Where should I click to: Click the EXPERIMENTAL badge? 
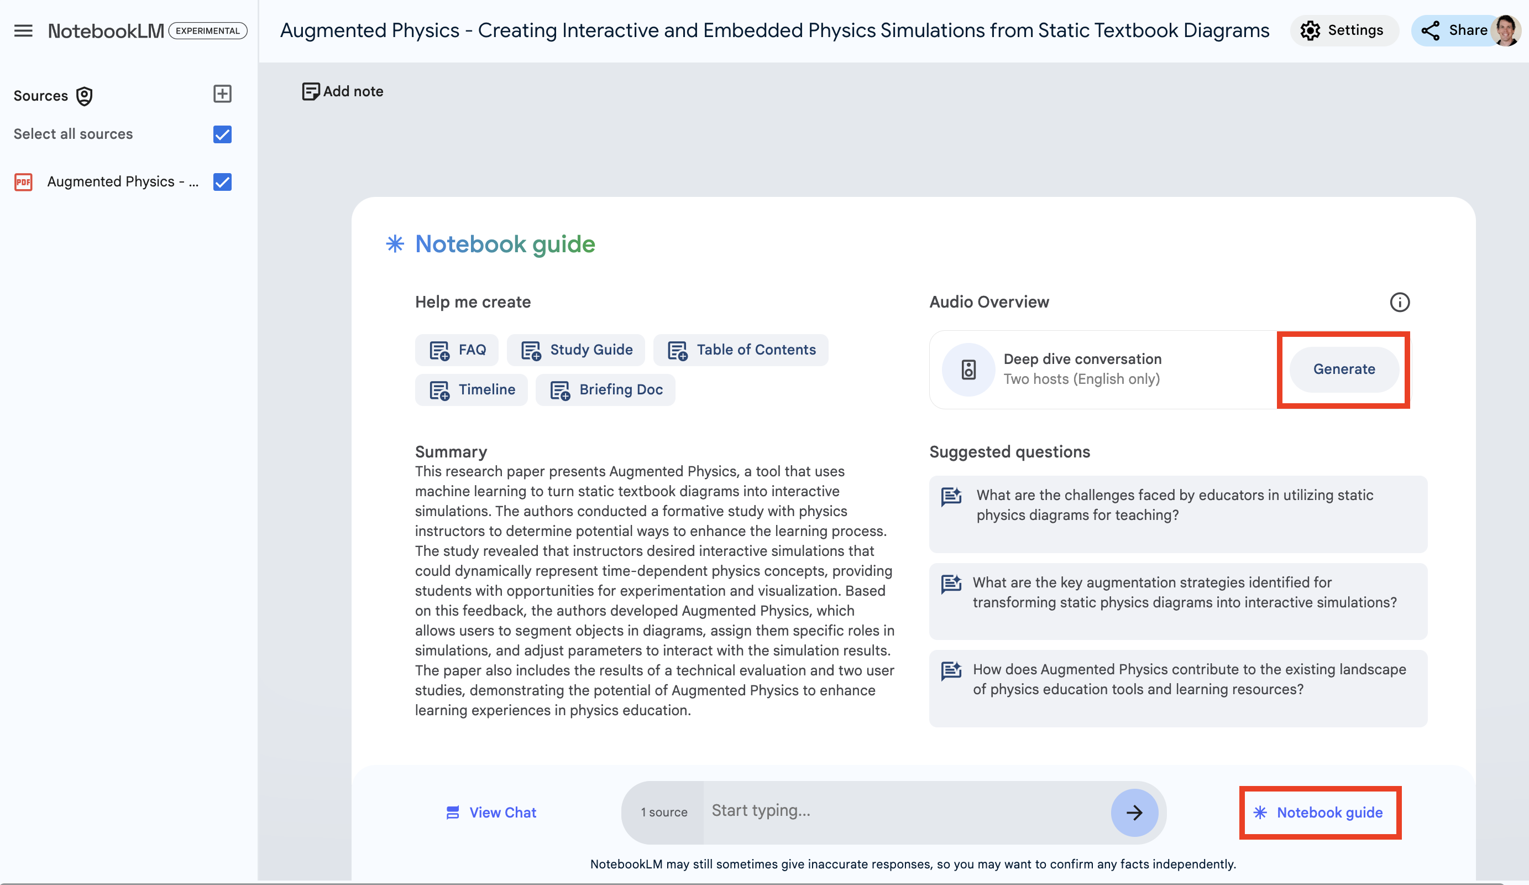tap(207, 30)
